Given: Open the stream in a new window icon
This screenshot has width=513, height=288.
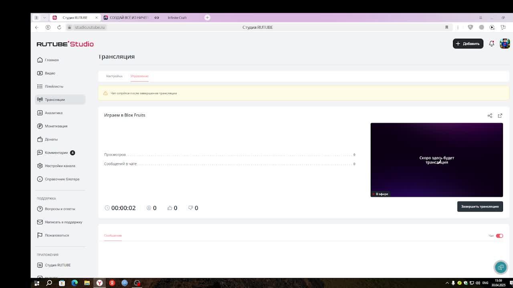Looking at the screenshot, I should [x=500, y=116].
